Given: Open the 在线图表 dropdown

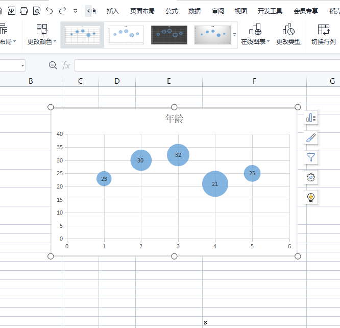Looking at the screenshot, I should pyautogui.click(x=255, y=35).
